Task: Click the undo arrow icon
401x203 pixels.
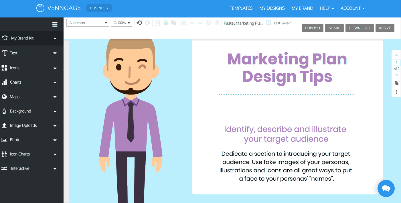Action: pos(139,23)
